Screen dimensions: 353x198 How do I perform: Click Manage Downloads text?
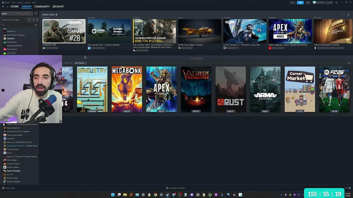pyautogui.click(x=177, y=188)
